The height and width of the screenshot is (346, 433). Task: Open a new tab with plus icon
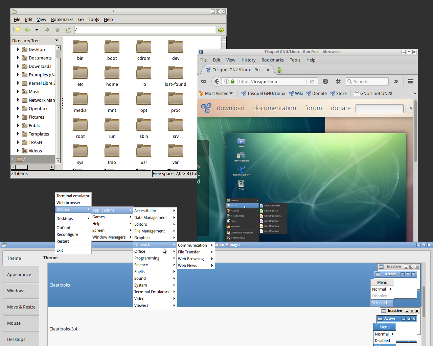click(x=279, y=70)
